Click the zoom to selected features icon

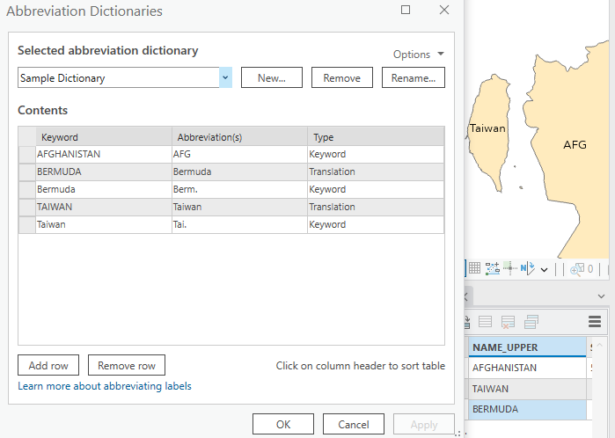pyautogui.click(x=578, y=268)
